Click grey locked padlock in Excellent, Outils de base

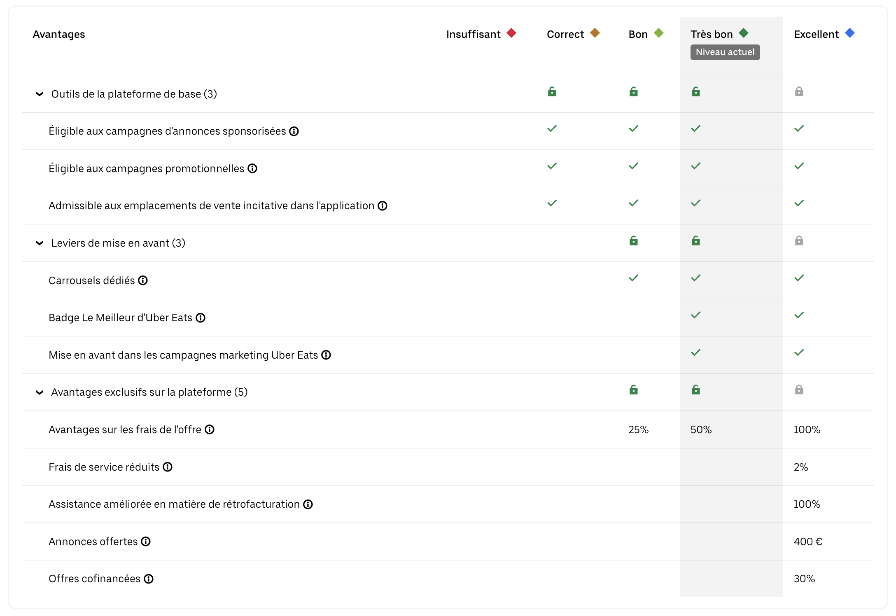tap(799, 91)
